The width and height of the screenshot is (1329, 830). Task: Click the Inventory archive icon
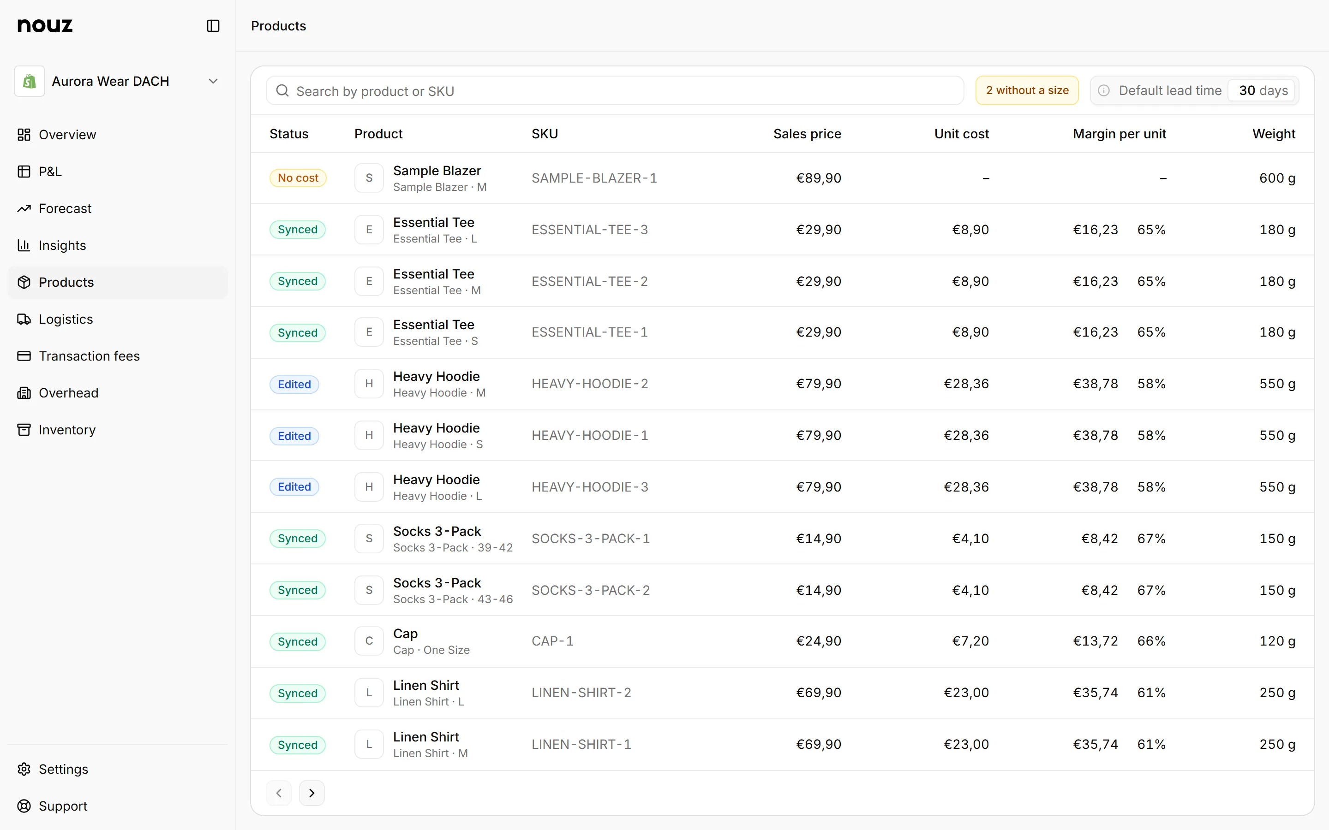(24, 430)
